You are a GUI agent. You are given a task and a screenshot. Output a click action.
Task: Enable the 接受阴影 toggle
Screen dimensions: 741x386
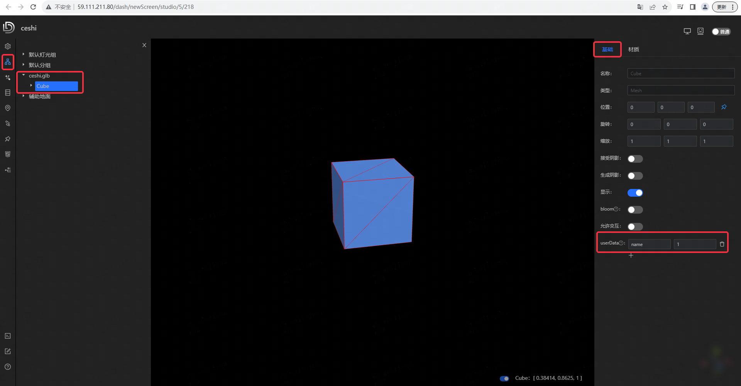[635, 159]
